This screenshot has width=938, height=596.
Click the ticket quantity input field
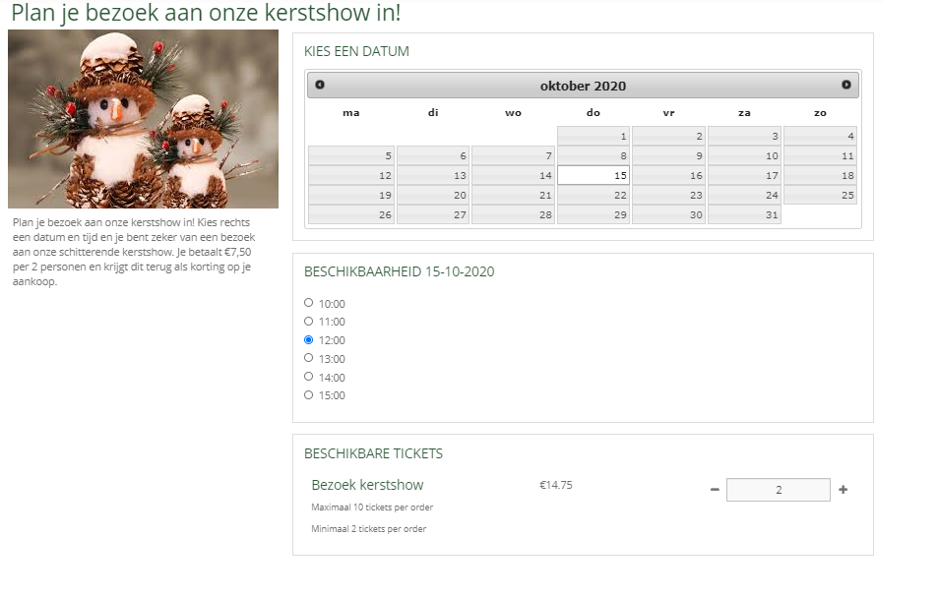coord(778,490)
